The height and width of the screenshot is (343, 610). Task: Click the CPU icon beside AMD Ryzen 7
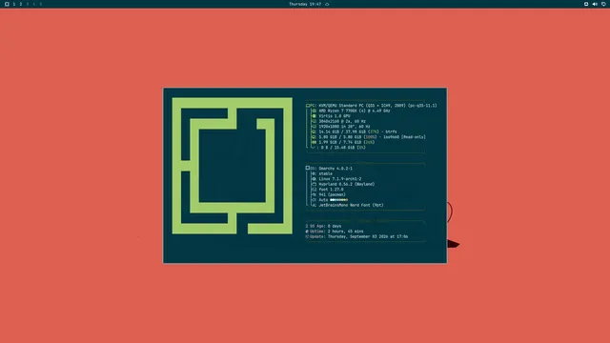coord(314,111)
